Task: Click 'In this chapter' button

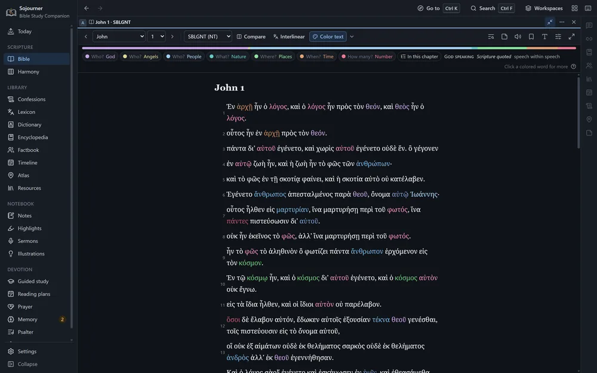Action: [x=419, y=57]
